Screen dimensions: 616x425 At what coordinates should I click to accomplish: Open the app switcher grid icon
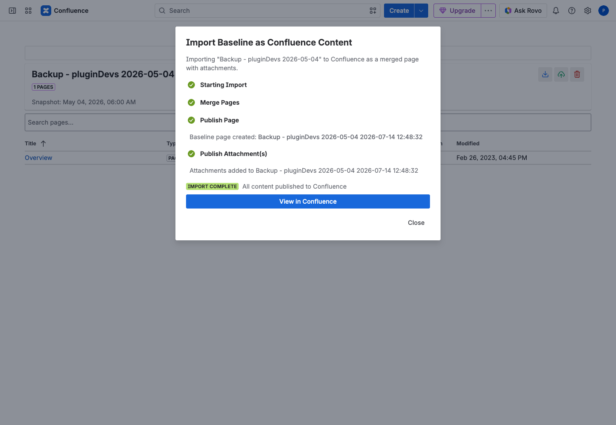click(28, 11)
